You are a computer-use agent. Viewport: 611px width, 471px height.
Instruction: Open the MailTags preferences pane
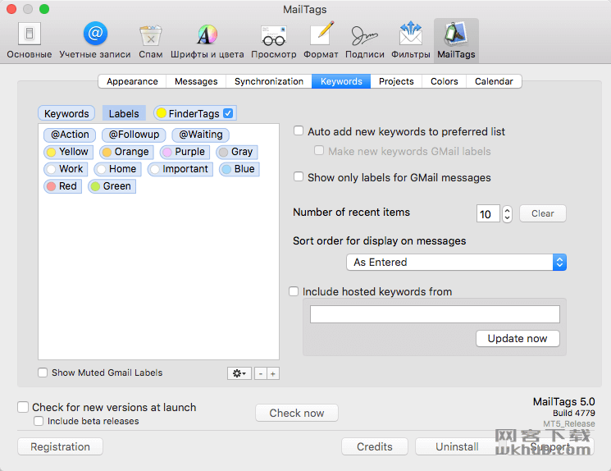pos(456,40)
